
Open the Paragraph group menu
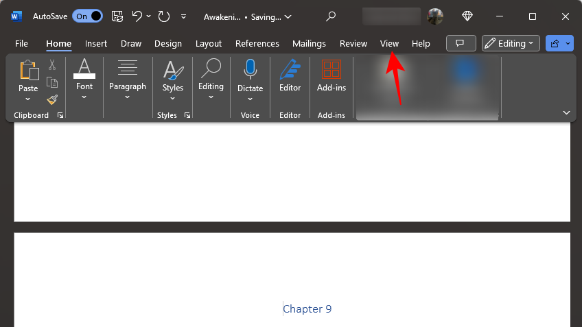pyautogui.click(x=128, y=79)
